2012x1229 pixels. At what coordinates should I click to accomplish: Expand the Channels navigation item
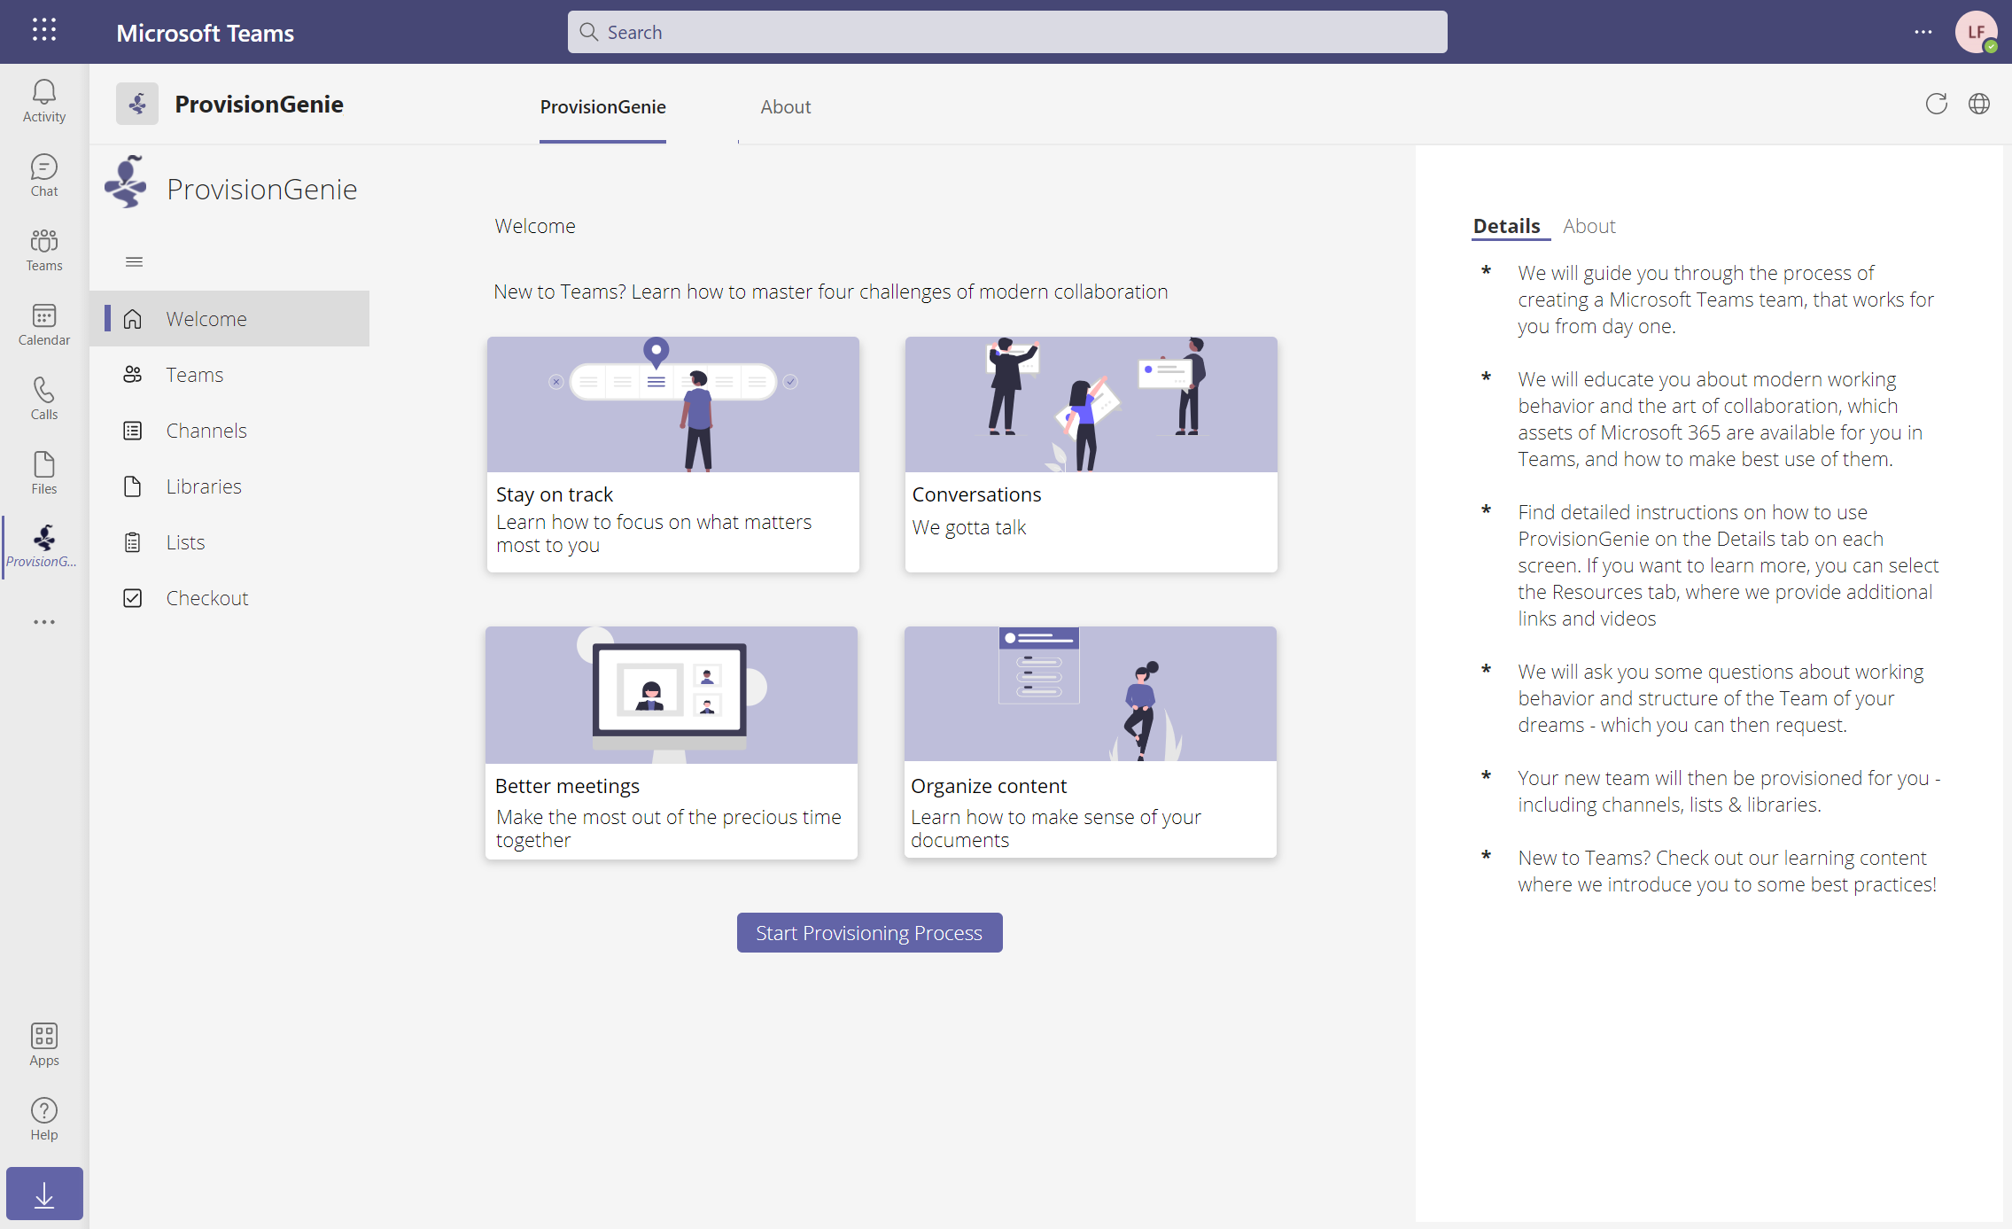pyautogui.click(x=206, y=430)
